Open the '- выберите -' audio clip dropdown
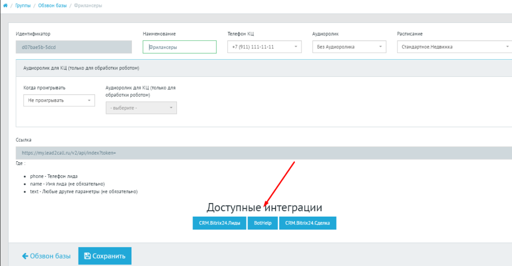The width and height of the screenshot is (512, 266). tap(141, 108)
